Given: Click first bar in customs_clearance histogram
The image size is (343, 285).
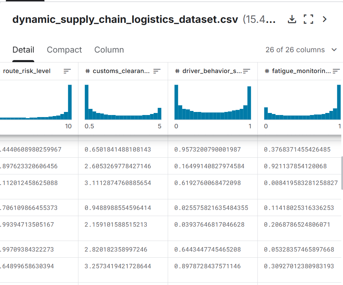Looking at the screenshot, I should (x=87, y=102).
